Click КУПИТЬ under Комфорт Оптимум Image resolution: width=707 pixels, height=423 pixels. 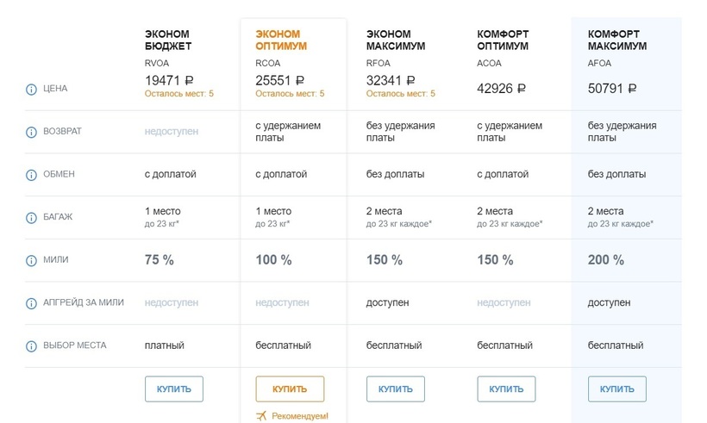point(506,389)
